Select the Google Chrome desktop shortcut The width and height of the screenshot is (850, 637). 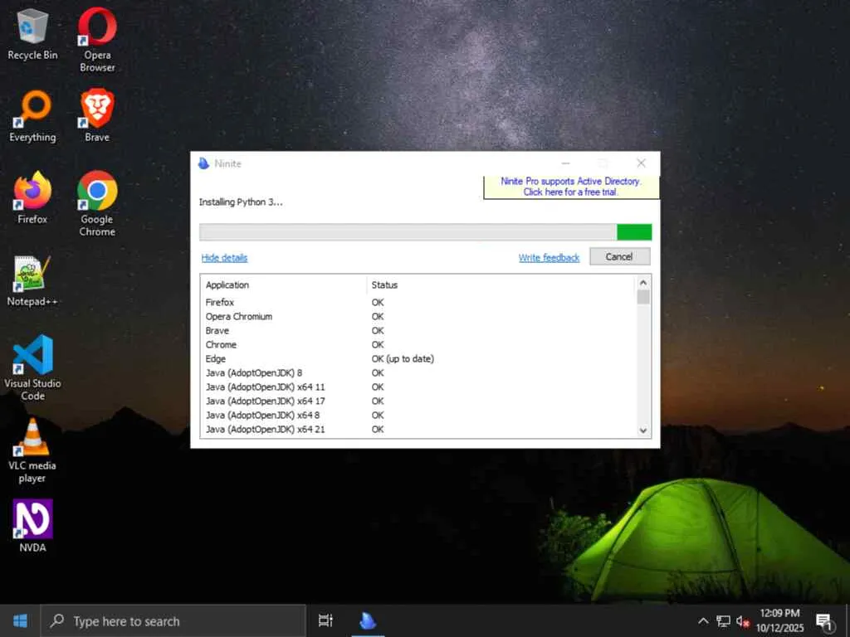click(98, 204)
